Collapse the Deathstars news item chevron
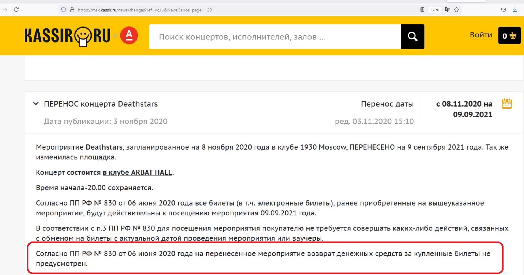The image size is (524, 275). coord(36,104)
